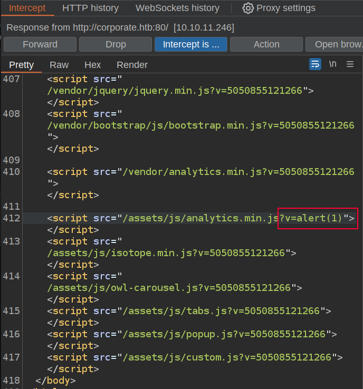This screenshot has width=363, height=389.
Task: Switch to the HTTP history tab
Action: [90, 8]
